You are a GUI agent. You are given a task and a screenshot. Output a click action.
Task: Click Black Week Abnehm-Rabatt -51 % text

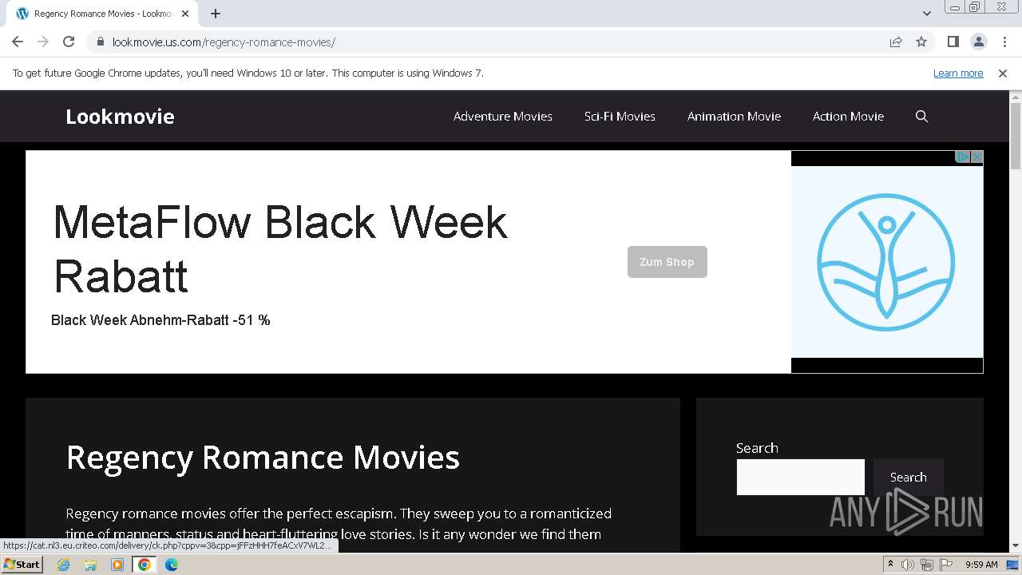pyautogui.click(x=160, y=320)
